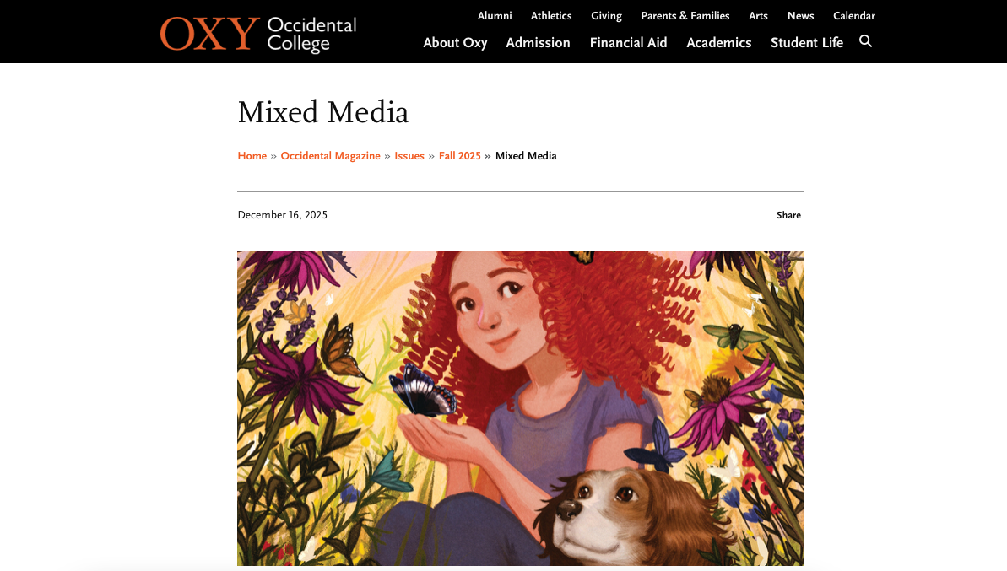Image resolution: width=1007 pixels, height=571 pixels.
Task: Open the Academics menu
Action: [718, 43]
